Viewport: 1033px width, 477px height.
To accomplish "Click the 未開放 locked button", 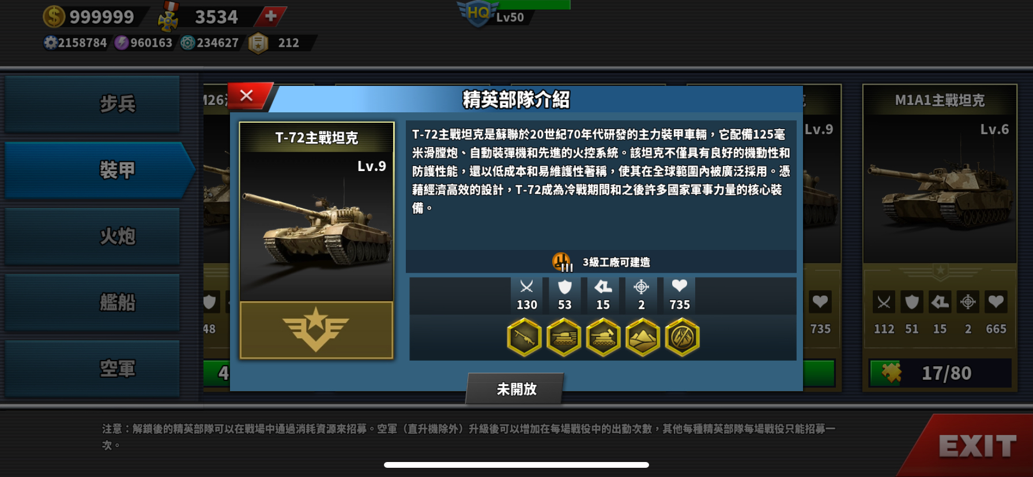I will point(515,389).
